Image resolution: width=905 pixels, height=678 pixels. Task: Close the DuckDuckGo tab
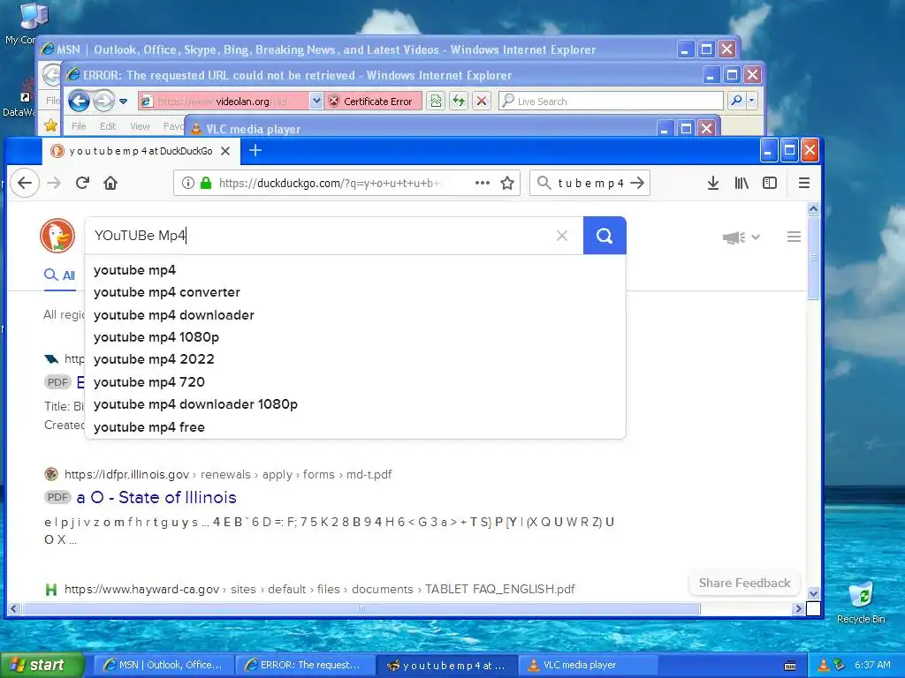pyautogui.click(x=225, y=151)
